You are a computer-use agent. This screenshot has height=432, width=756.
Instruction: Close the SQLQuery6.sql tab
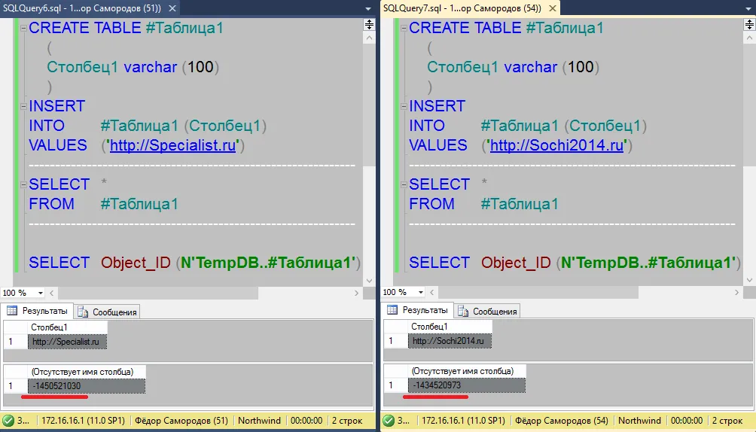172,8
